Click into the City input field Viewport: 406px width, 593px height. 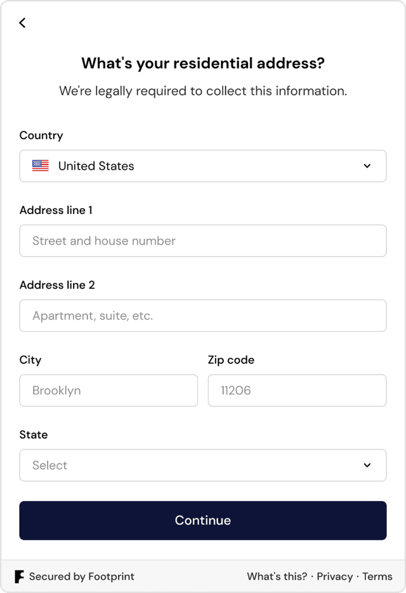pos(109,390)
